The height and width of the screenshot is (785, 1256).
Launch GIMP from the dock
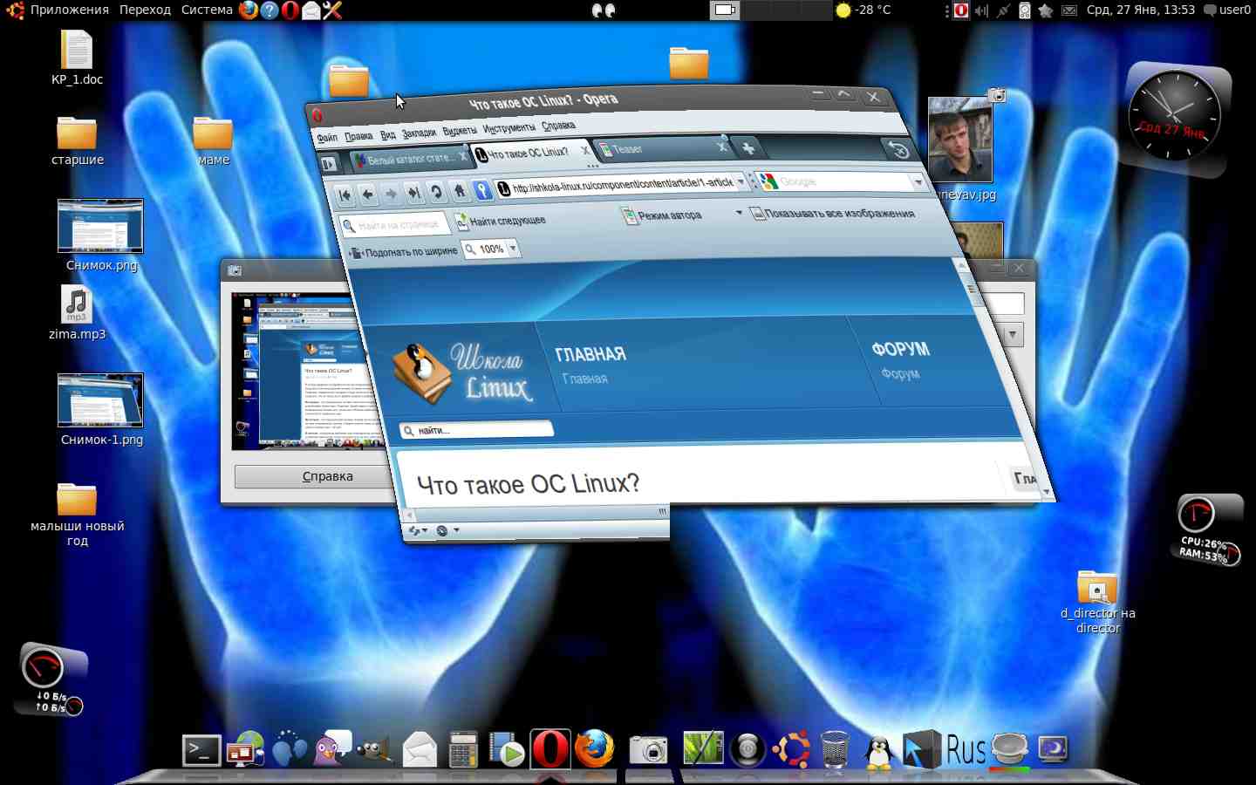[375, 750]
